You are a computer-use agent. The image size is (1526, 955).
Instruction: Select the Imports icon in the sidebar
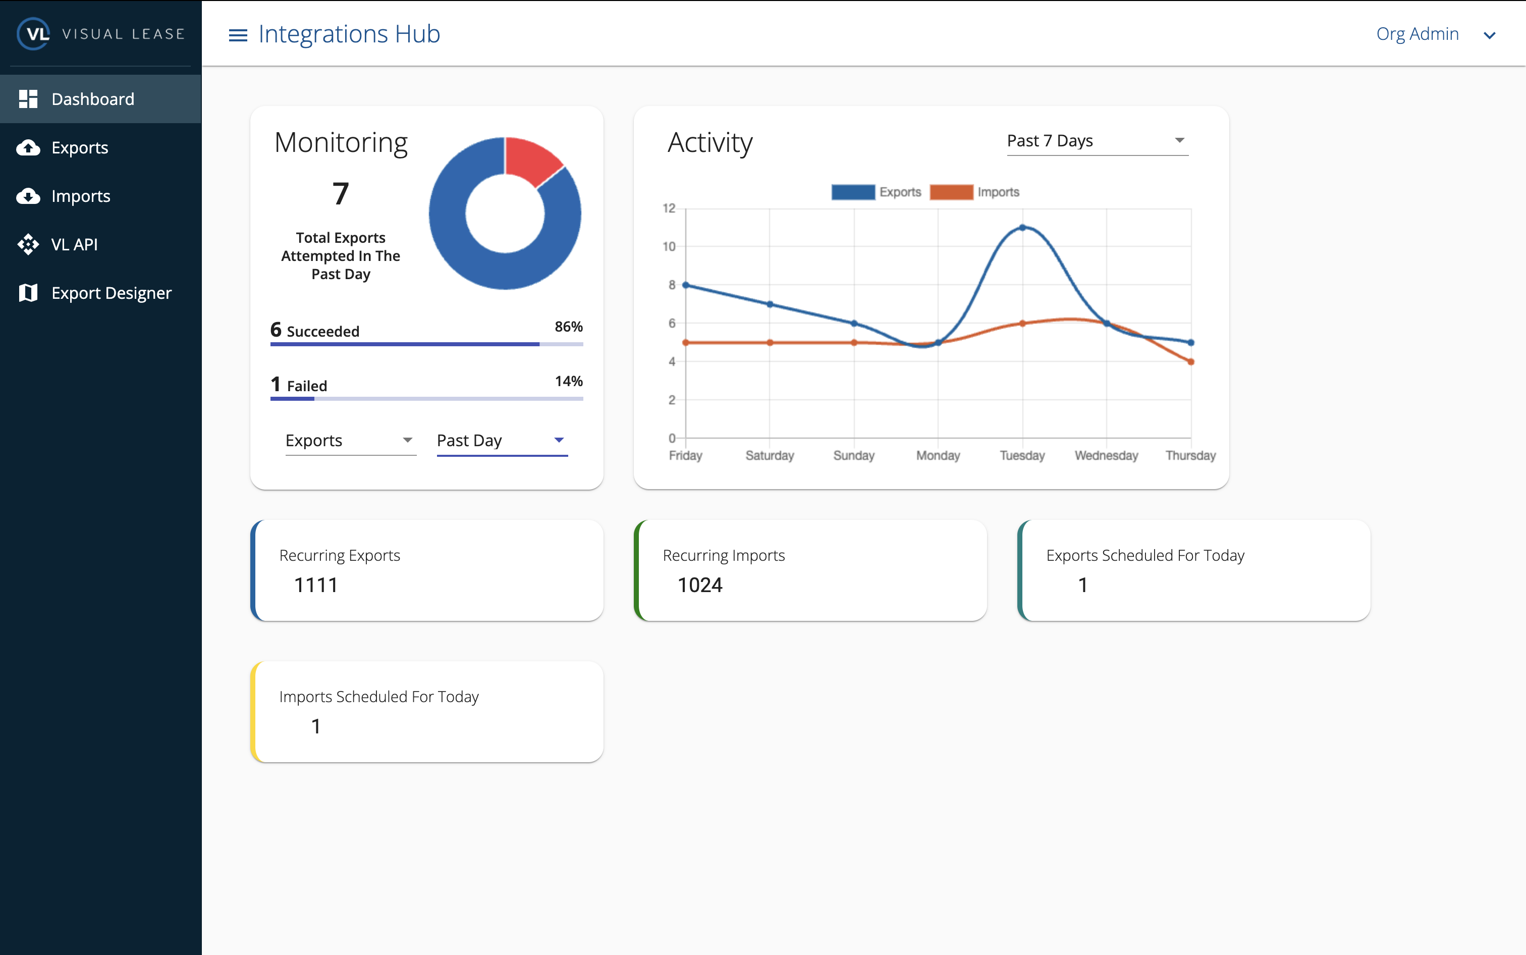point(28,196)
